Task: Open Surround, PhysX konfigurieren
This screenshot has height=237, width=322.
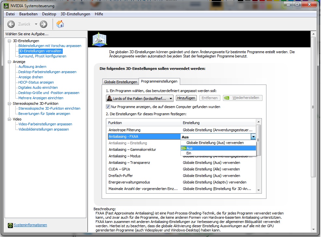Action: point(42,56)
